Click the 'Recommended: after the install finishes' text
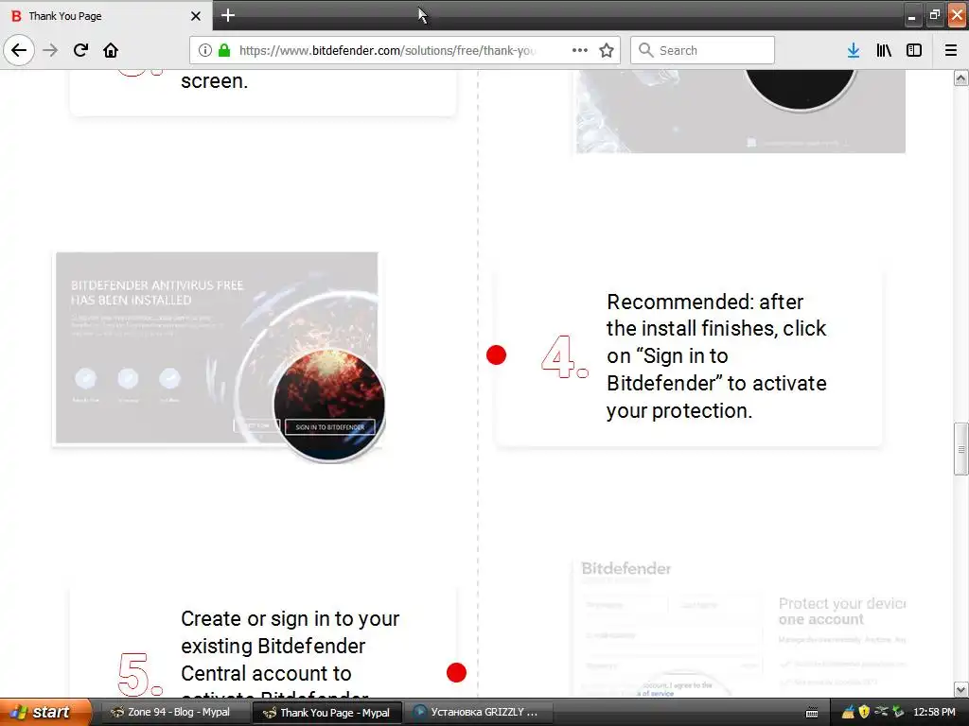969x726 pixels. [x=716, y=356]
